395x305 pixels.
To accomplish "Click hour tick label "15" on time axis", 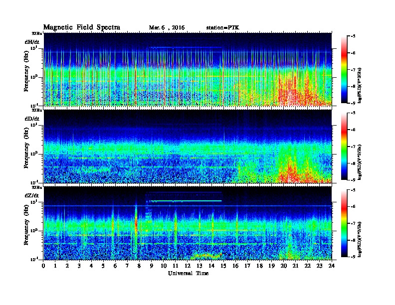I will (x=223, y=266).
